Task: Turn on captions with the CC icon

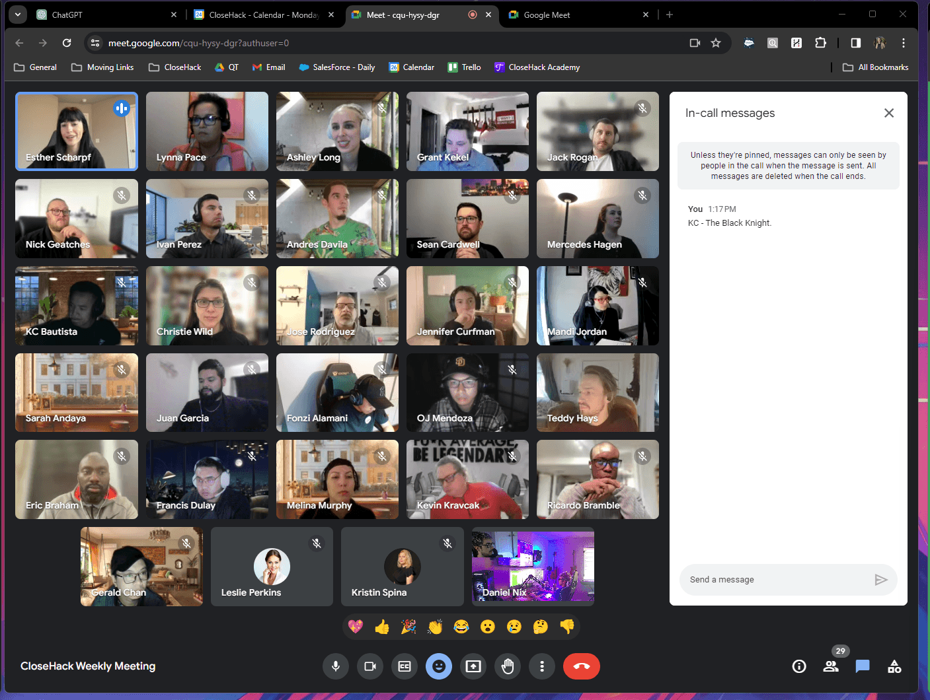Action: point(405,666)
